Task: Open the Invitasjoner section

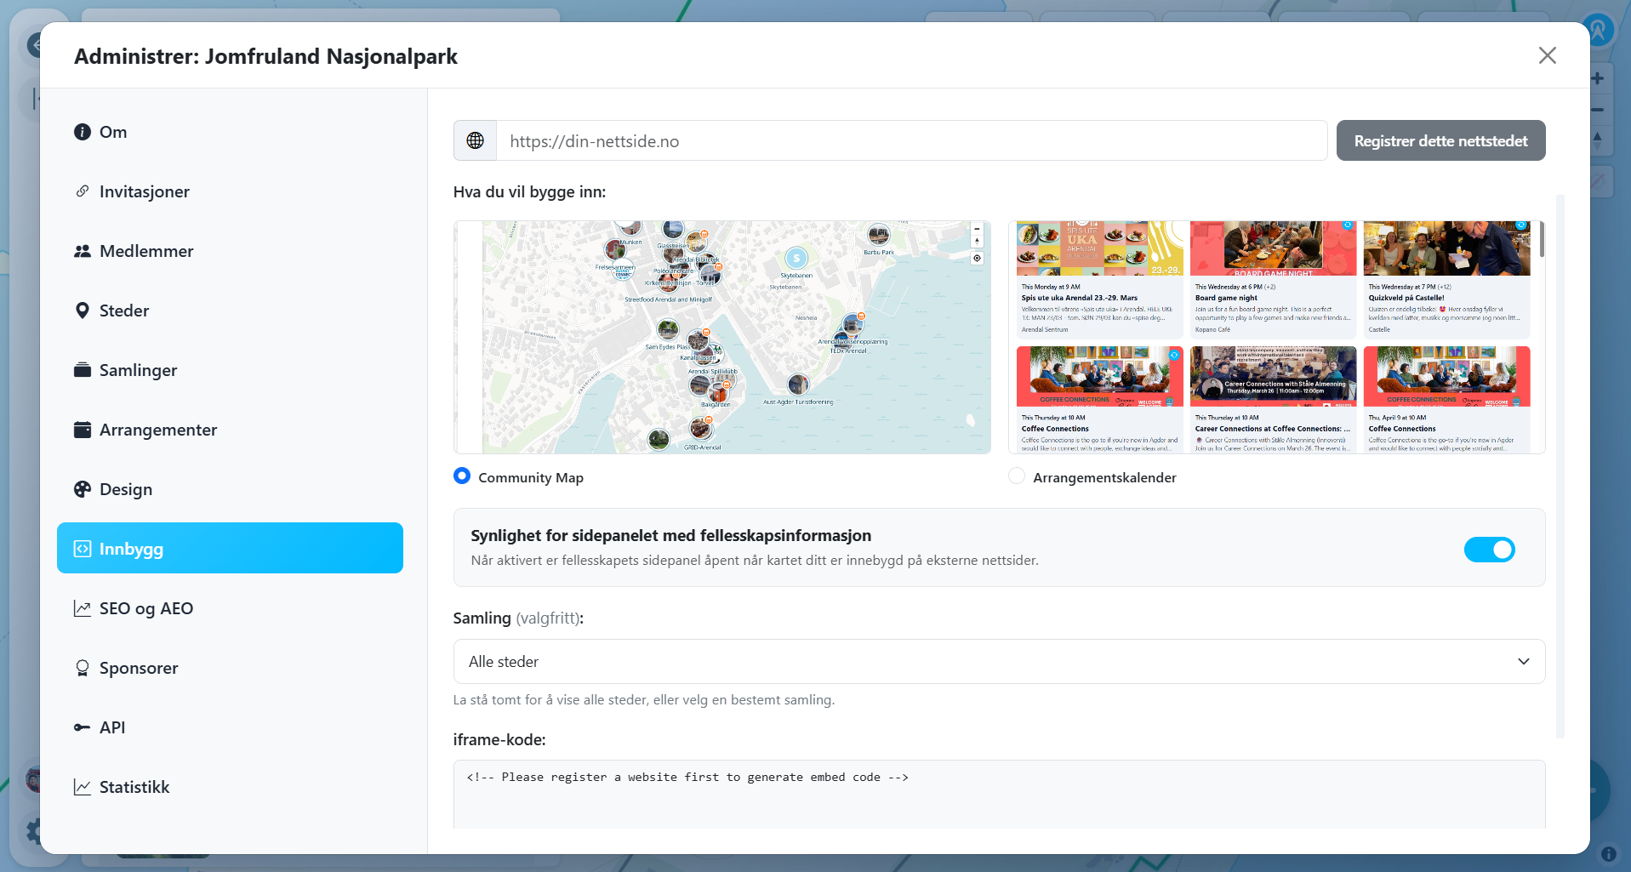Action: pos(230,191)
